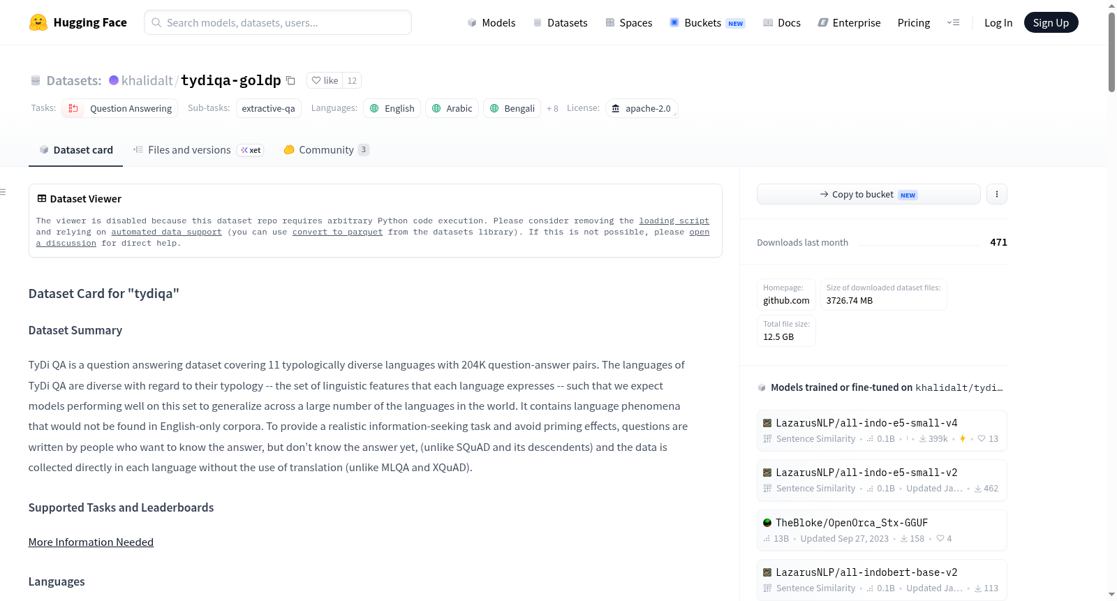Open the three-dot options menu beside Copy to bucket
The width and height of the screenshot is (1117, 601).
pyautogui.click(x=997, y=194)
